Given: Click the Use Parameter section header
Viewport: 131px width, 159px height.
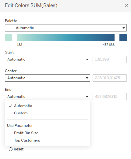Looking at the screenshot, I should [20, 126].
